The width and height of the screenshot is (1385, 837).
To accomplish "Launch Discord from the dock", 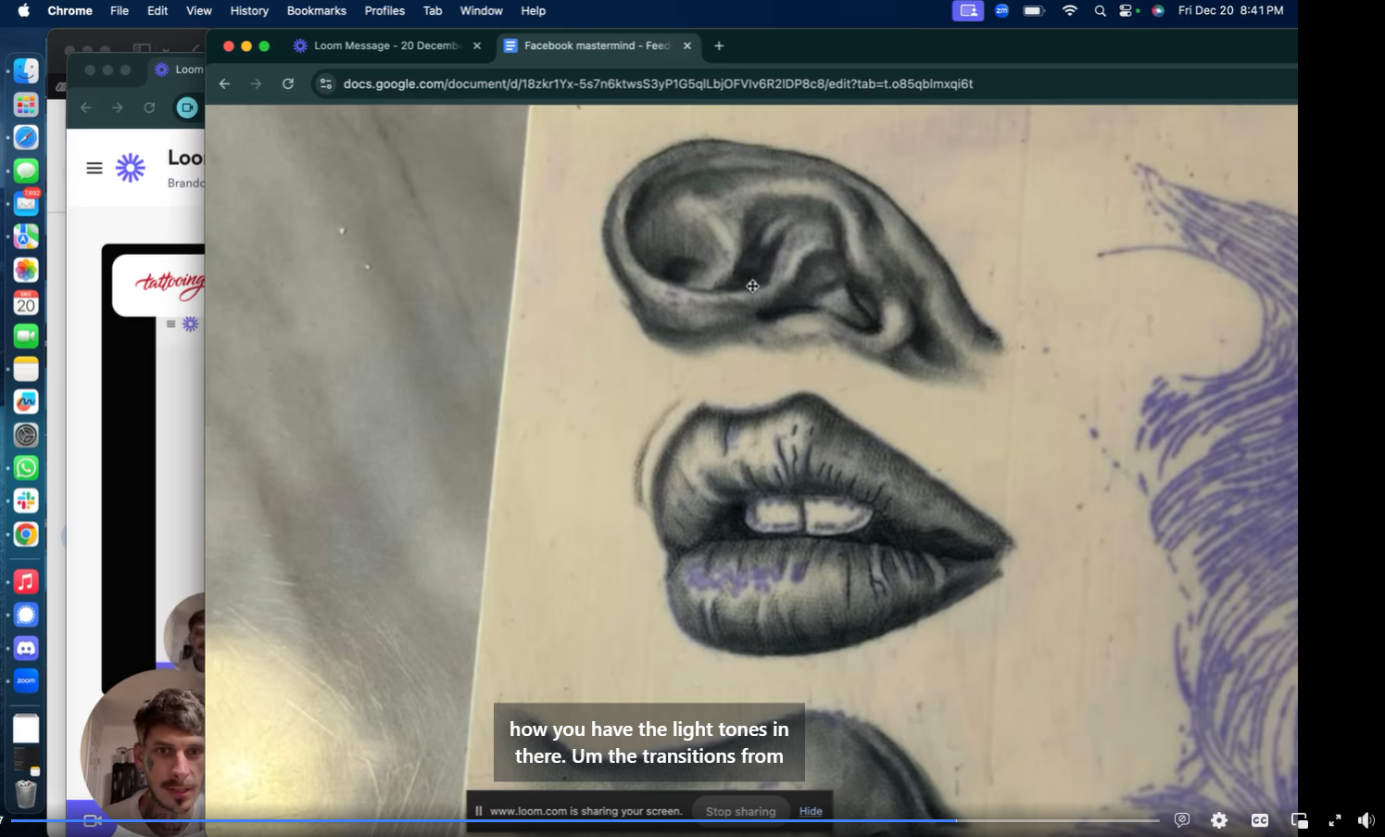I will (x=26, y=648).
